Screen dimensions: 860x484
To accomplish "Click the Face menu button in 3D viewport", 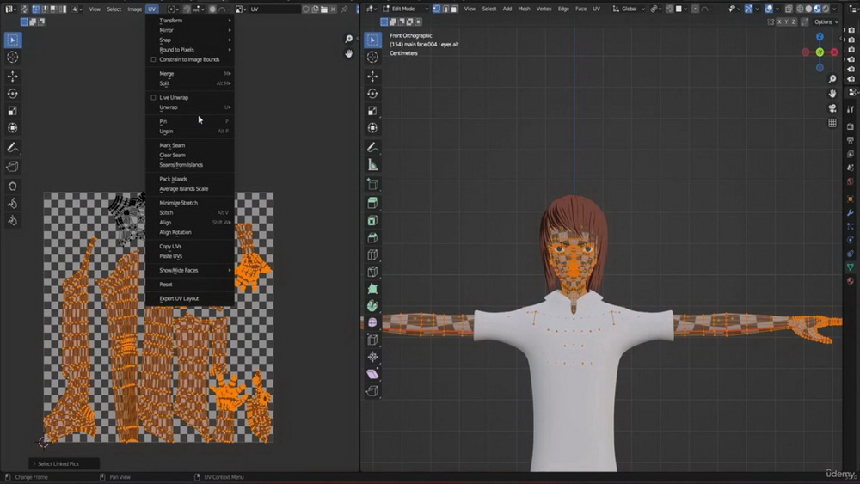I will click(580, 9).
